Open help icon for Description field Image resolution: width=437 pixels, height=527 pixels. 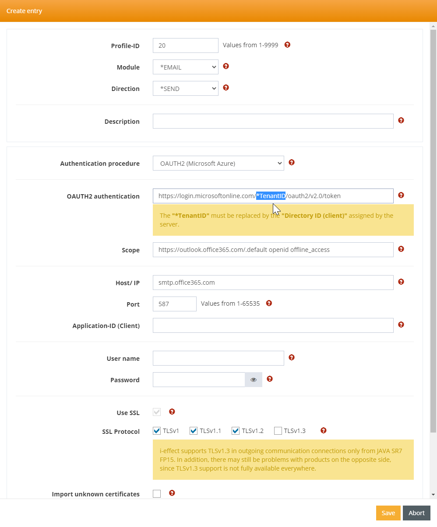(x=401, y=120)
